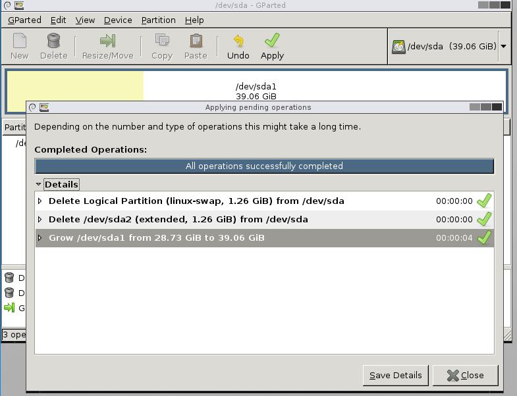Click the resize grip in main window corner

coord(507,335)
